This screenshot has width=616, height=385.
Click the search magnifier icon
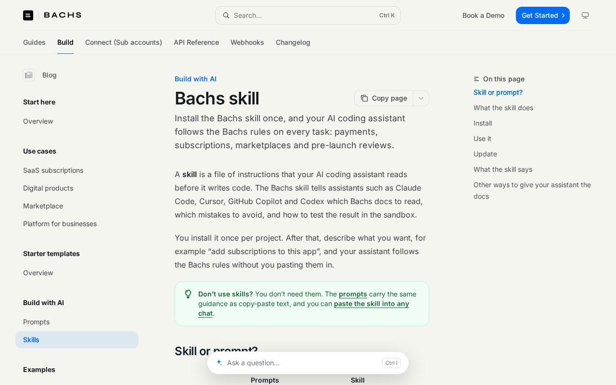(x=226, y=15)
